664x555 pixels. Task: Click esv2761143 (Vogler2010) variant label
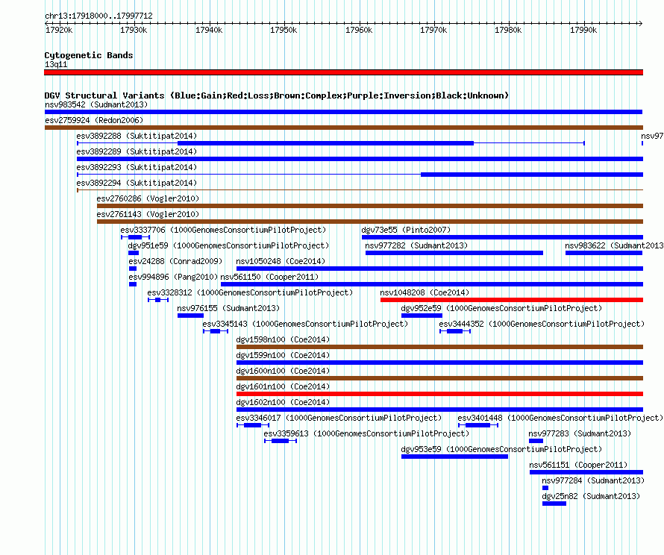tap(148, 214)
